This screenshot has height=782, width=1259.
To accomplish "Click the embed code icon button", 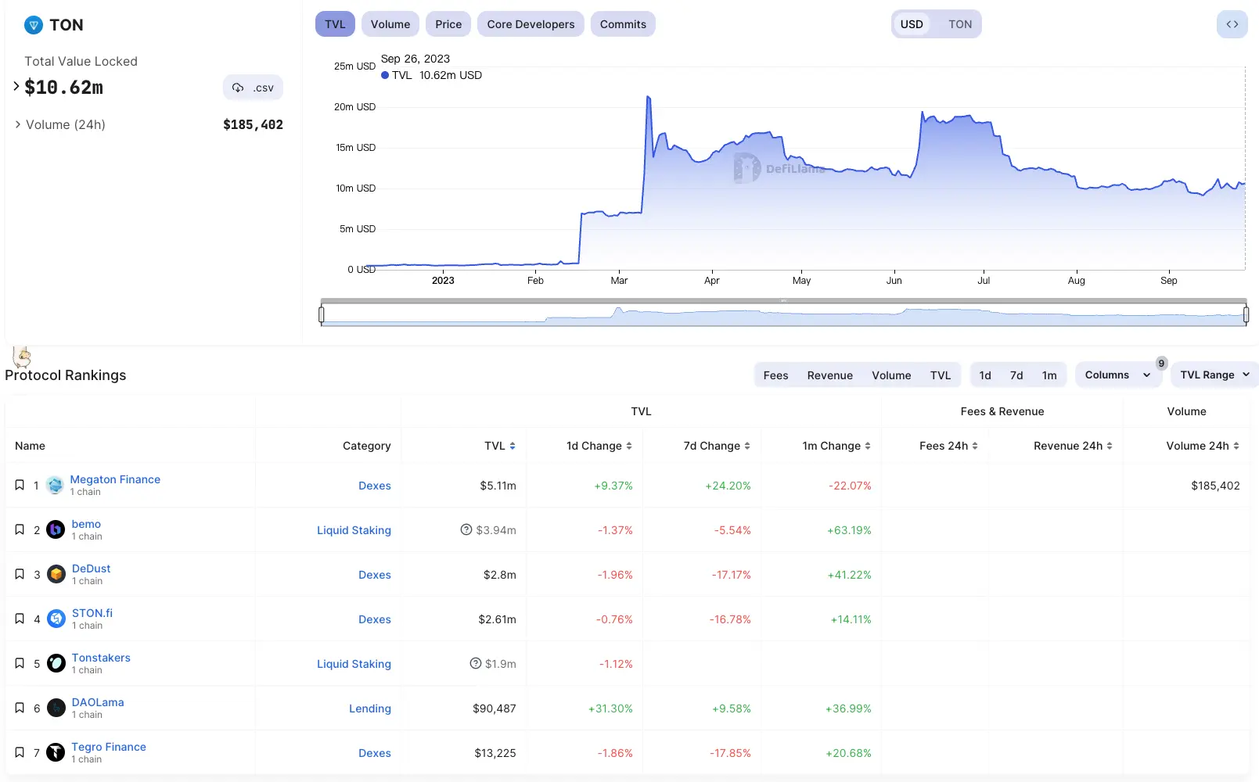I will tap(1232, 24).
